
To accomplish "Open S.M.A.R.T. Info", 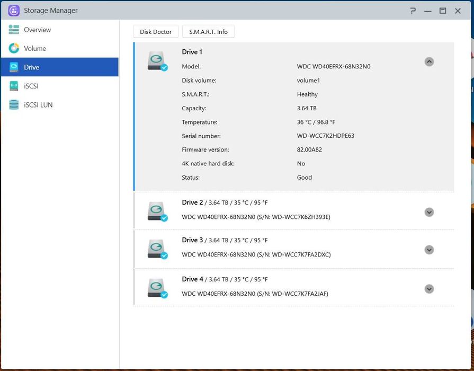I will 208,32.
